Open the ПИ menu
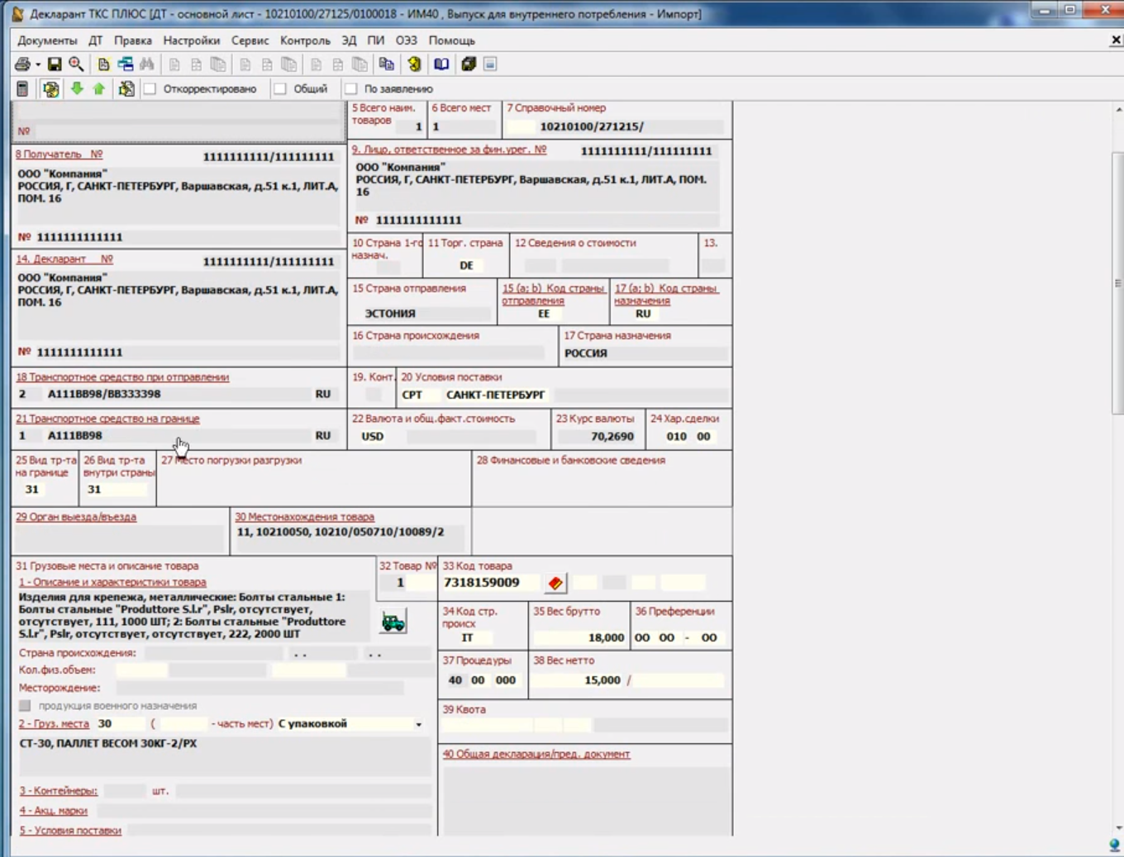This screenshot has height=857, width=1124. click(376, 40)
